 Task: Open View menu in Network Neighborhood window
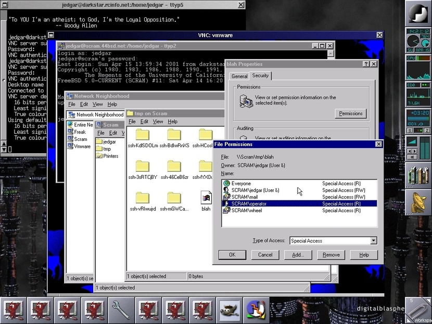click(97, 104)
